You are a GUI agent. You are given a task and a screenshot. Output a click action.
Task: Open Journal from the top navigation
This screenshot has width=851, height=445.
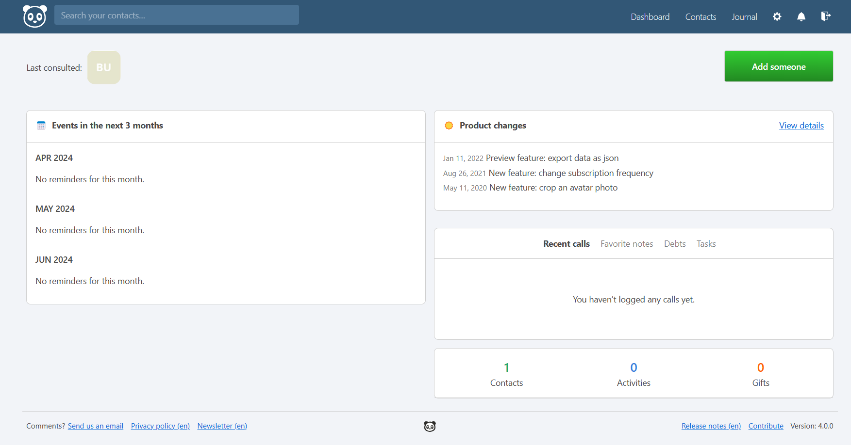tap(744, 17)
